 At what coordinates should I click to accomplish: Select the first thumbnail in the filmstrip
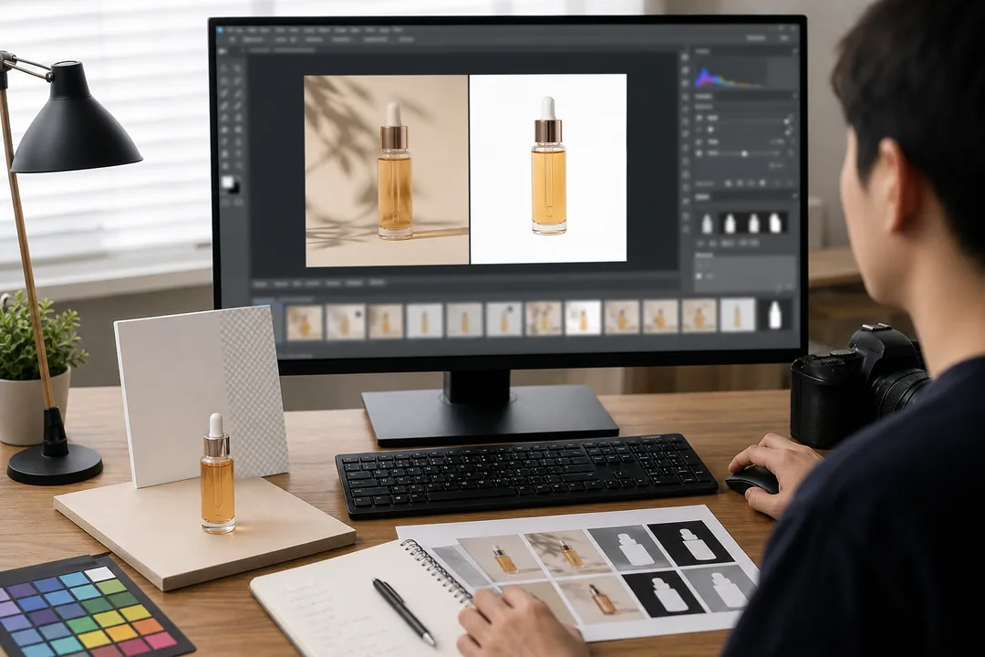click(x=305, y=322)
